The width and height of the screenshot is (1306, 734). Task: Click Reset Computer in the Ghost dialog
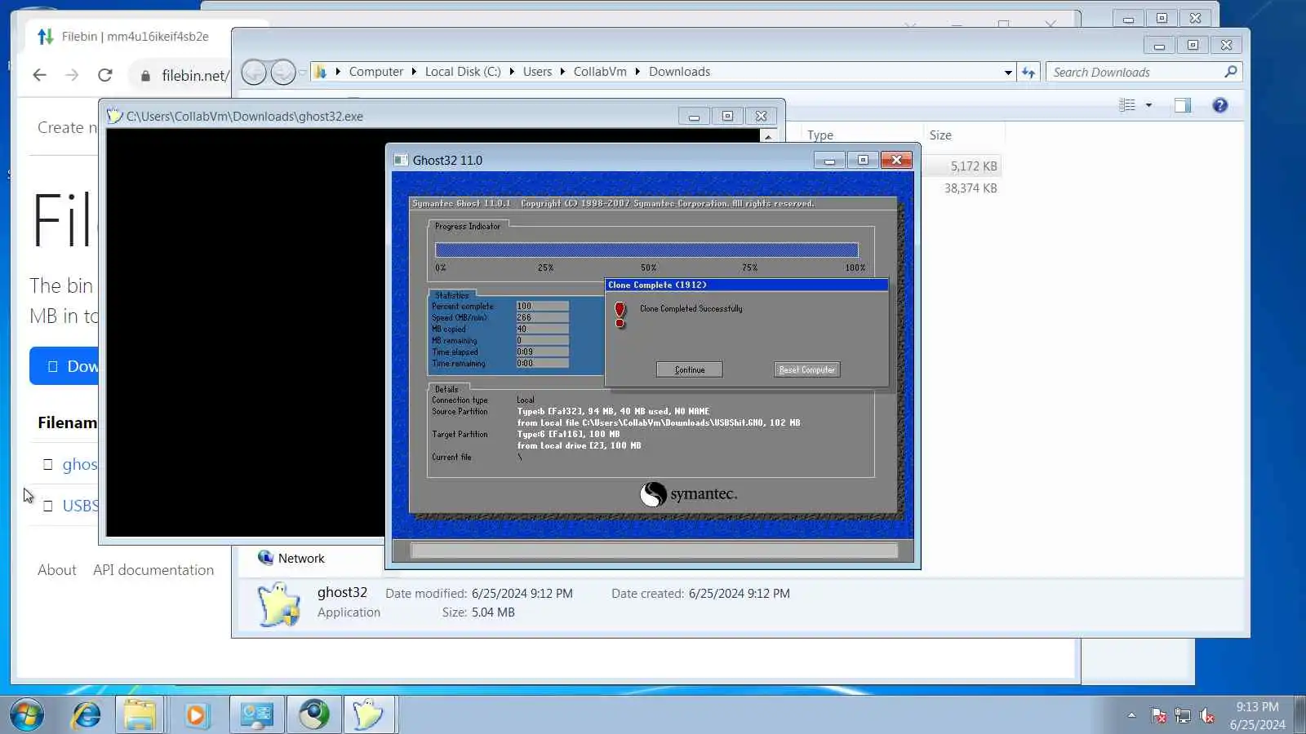(806, 369)
